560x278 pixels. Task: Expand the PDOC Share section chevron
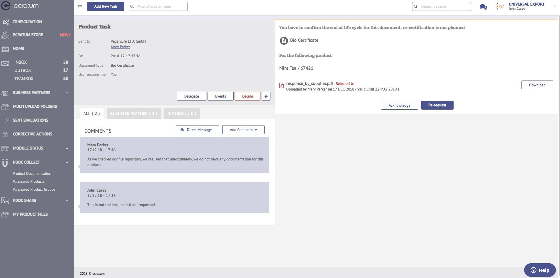pyautogui.click(x=67, y=201)
